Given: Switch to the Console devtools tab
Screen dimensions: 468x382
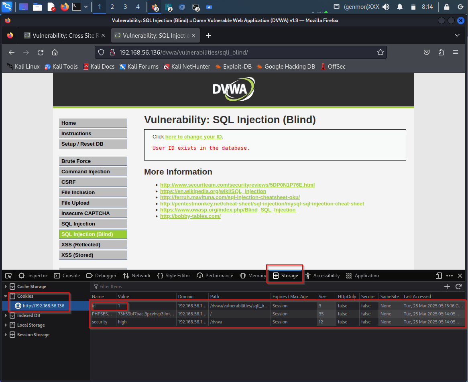Looking at the screenshot, I should point(67,276).
